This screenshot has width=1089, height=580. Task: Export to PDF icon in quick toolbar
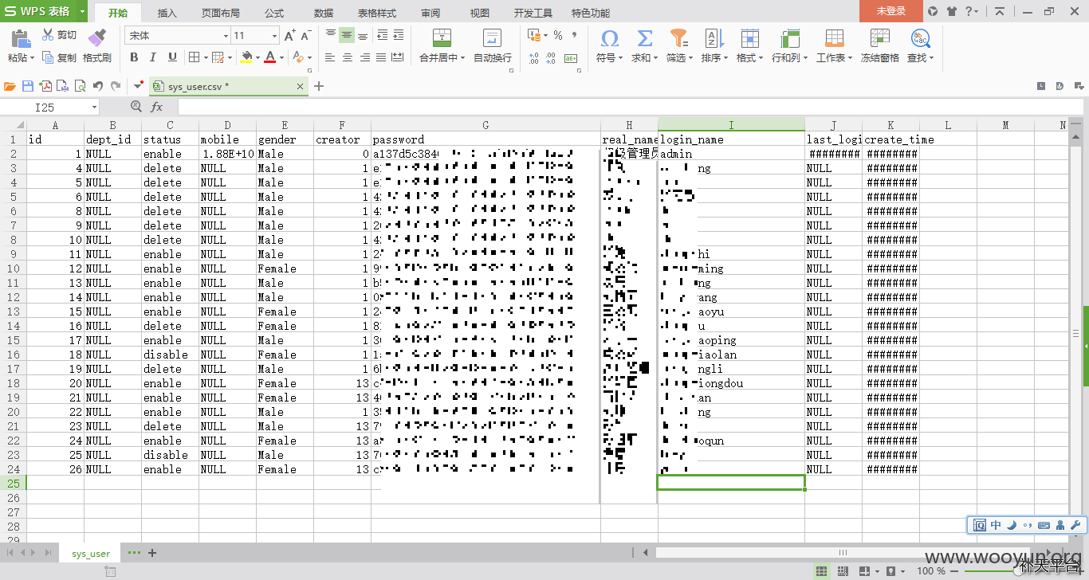click(45, 86)
